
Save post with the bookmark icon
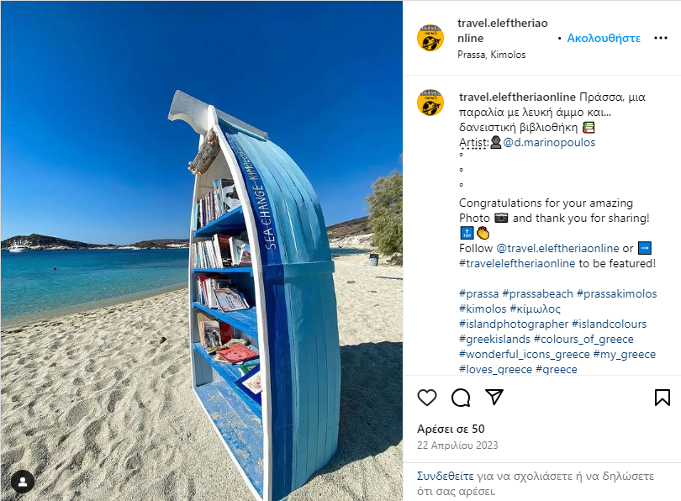click(663, 398)
